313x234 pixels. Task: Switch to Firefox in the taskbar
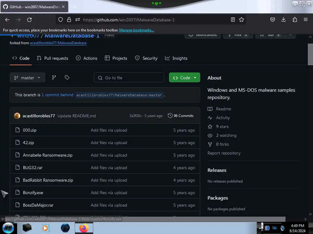[84, 228]
